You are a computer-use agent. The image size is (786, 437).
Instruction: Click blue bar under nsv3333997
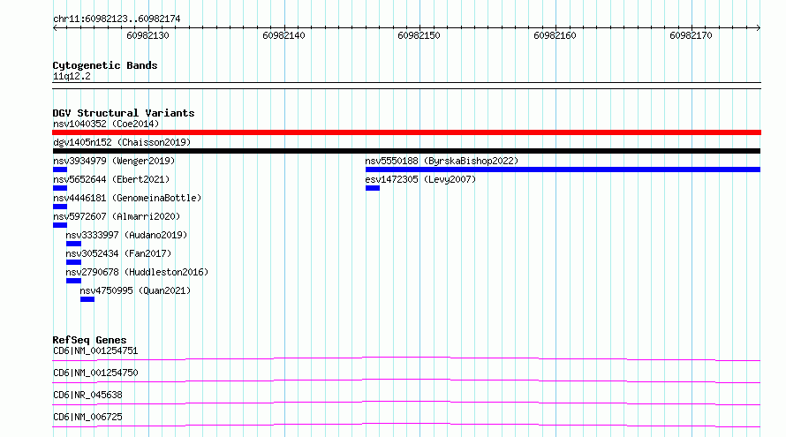[73, 244]
